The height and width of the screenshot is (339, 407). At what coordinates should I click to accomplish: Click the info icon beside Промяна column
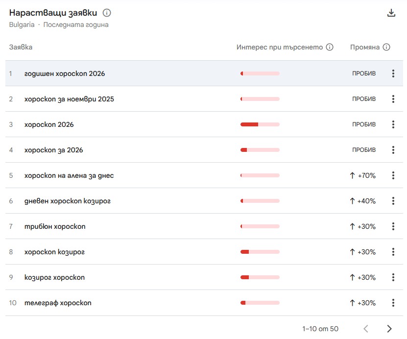[x=386, y=47]
